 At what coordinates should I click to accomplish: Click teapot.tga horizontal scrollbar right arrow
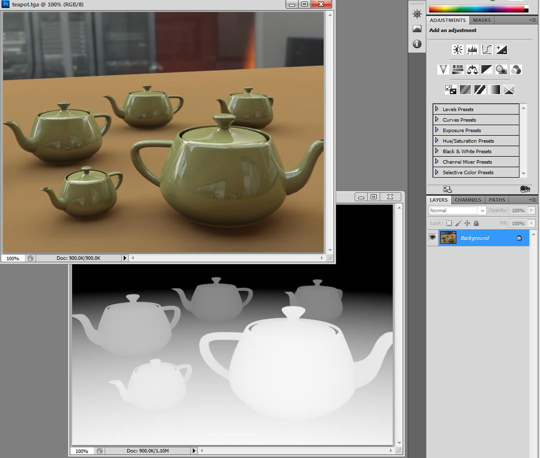tap(322, 258)
